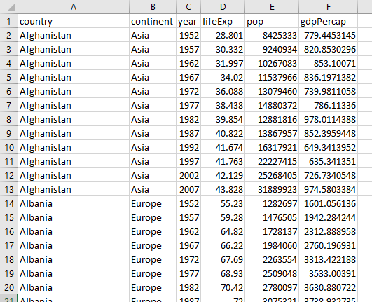Click the 'lifeExp' header cell

point(223,21)
